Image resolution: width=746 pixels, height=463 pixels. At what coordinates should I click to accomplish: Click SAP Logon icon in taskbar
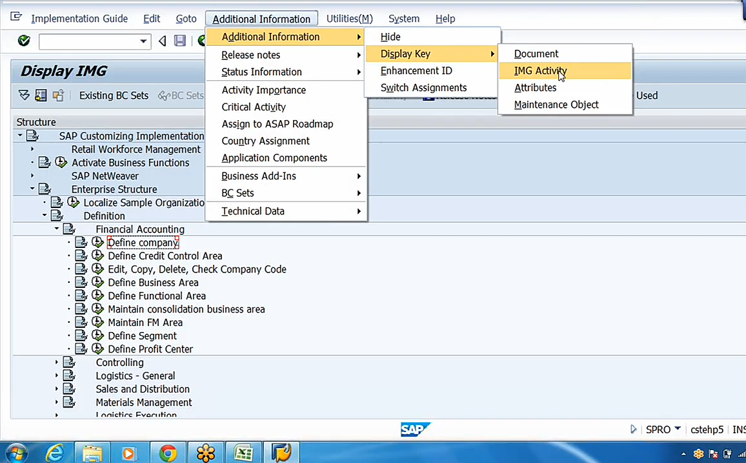281,453
